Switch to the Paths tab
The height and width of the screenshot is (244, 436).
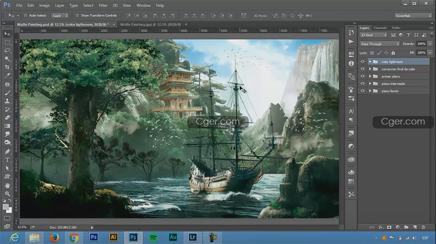[396, 28]
